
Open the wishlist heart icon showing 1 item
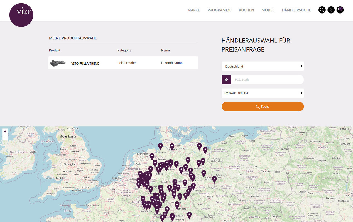340,10
